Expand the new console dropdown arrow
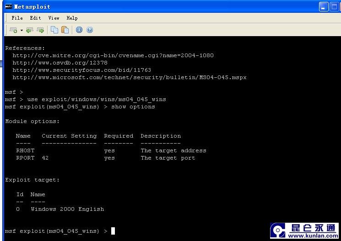Screen dimensions: 341x241 tap(21, 30)
